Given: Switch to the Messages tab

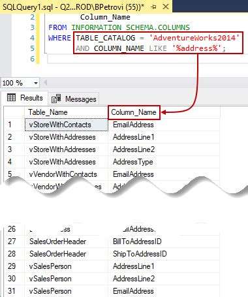Looking at the screenshot, I should coord(74,99).
